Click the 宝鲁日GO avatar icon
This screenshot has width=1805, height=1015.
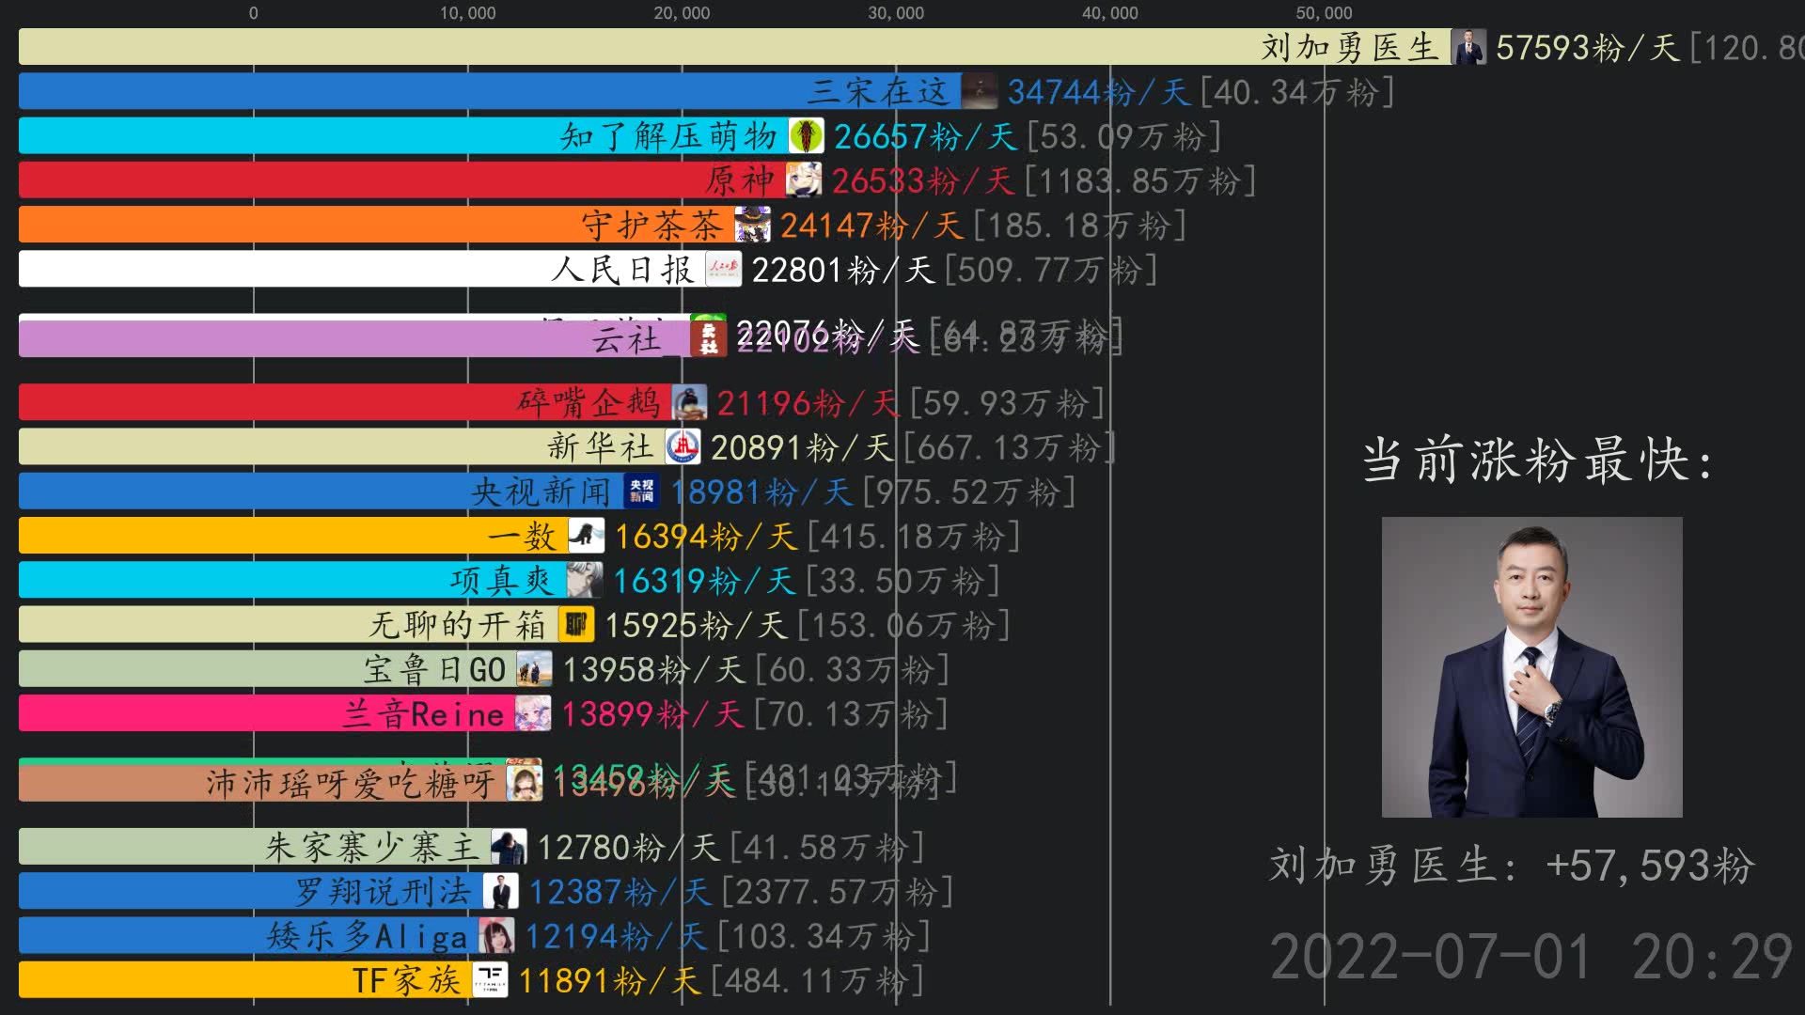click(x=535, y=669)
